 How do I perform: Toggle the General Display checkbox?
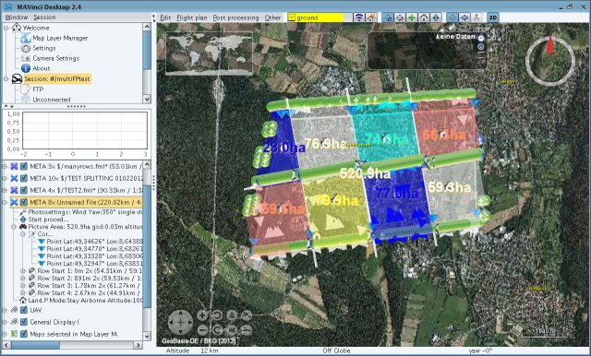coord(24,322)
